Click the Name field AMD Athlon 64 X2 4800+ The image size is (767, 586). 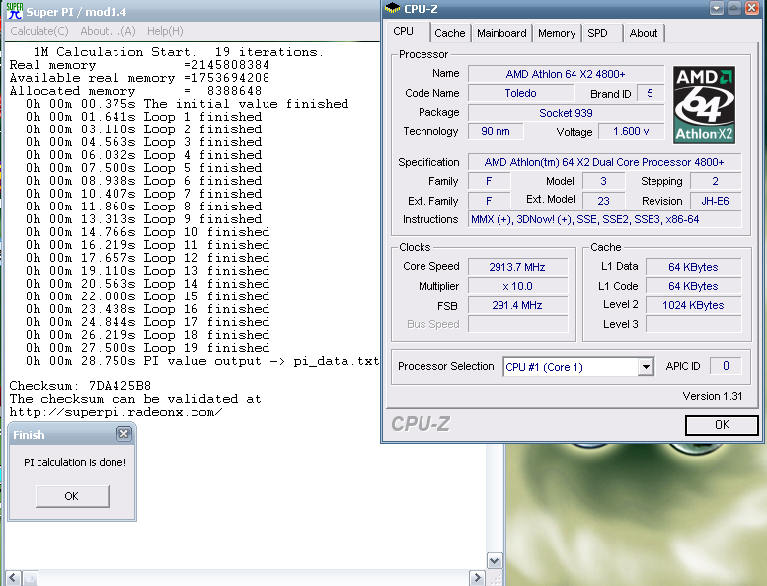(566, 74)
